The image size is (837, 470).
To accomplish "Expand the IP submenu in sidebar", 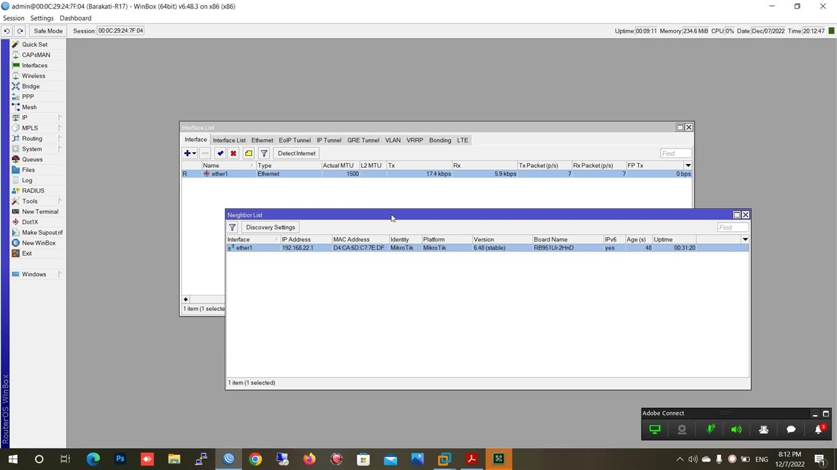I will point(60,117).
